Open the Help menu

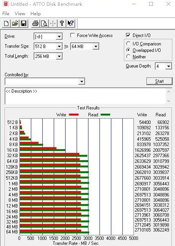pos(35,14)
